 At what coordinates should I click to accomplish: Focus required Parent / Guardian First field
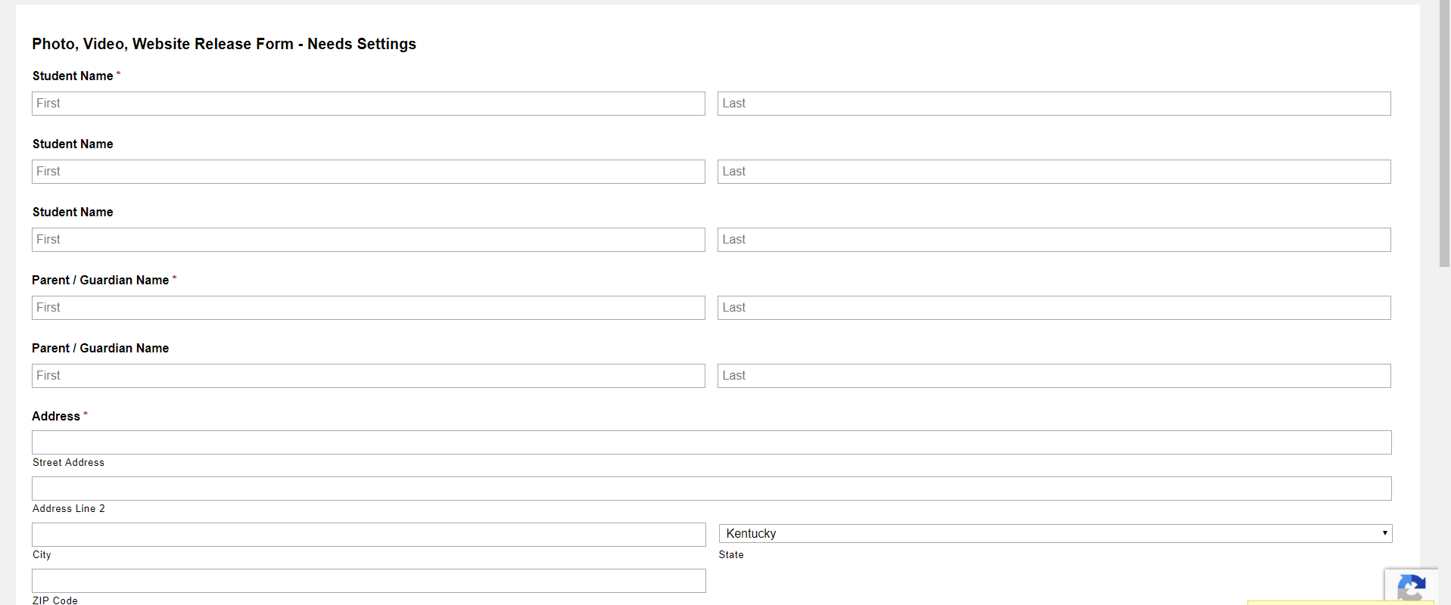tap(369, 308)
